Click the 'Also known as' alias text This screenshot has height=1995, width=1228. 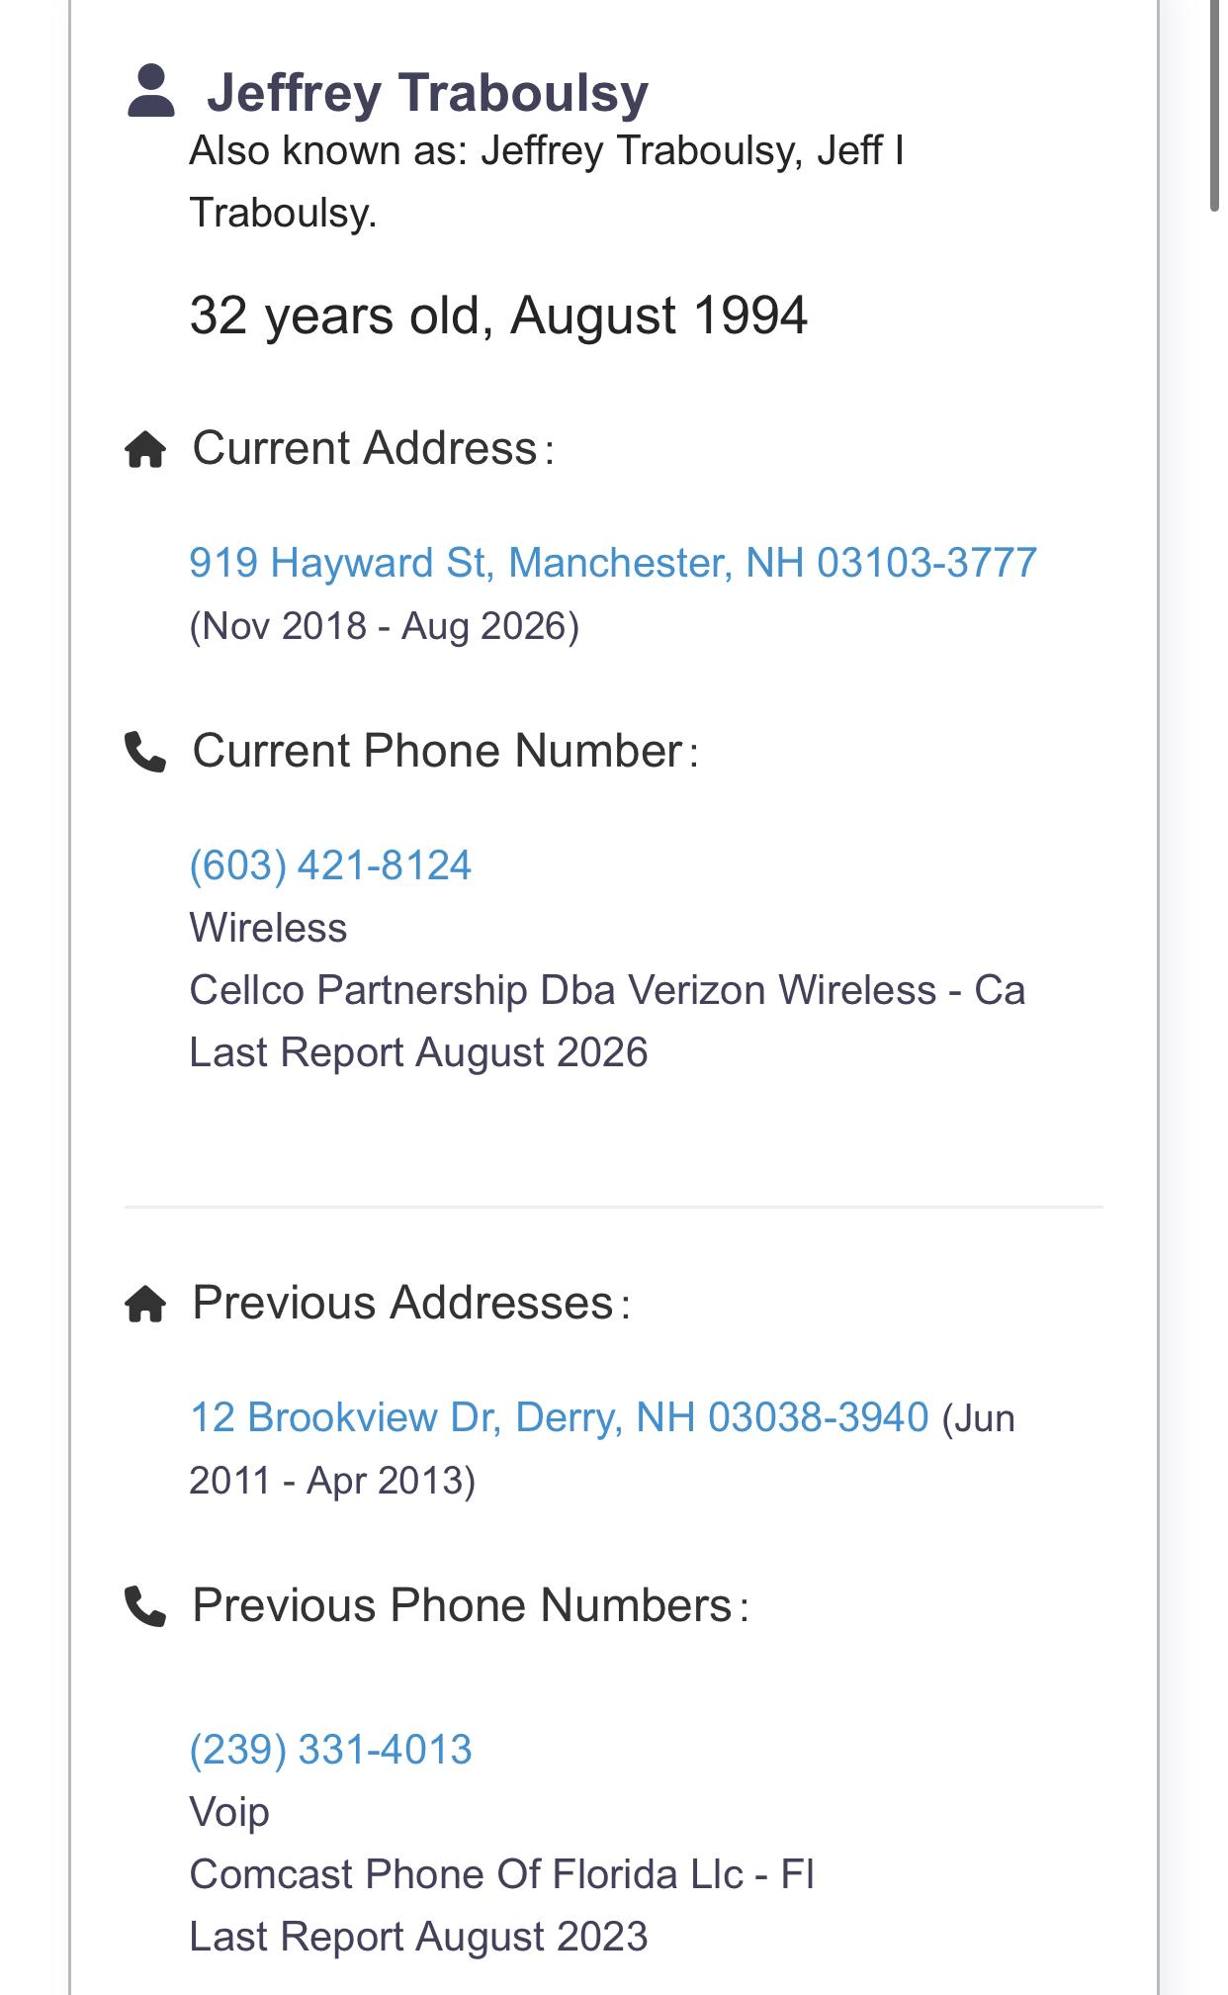[x=547, y=182]
